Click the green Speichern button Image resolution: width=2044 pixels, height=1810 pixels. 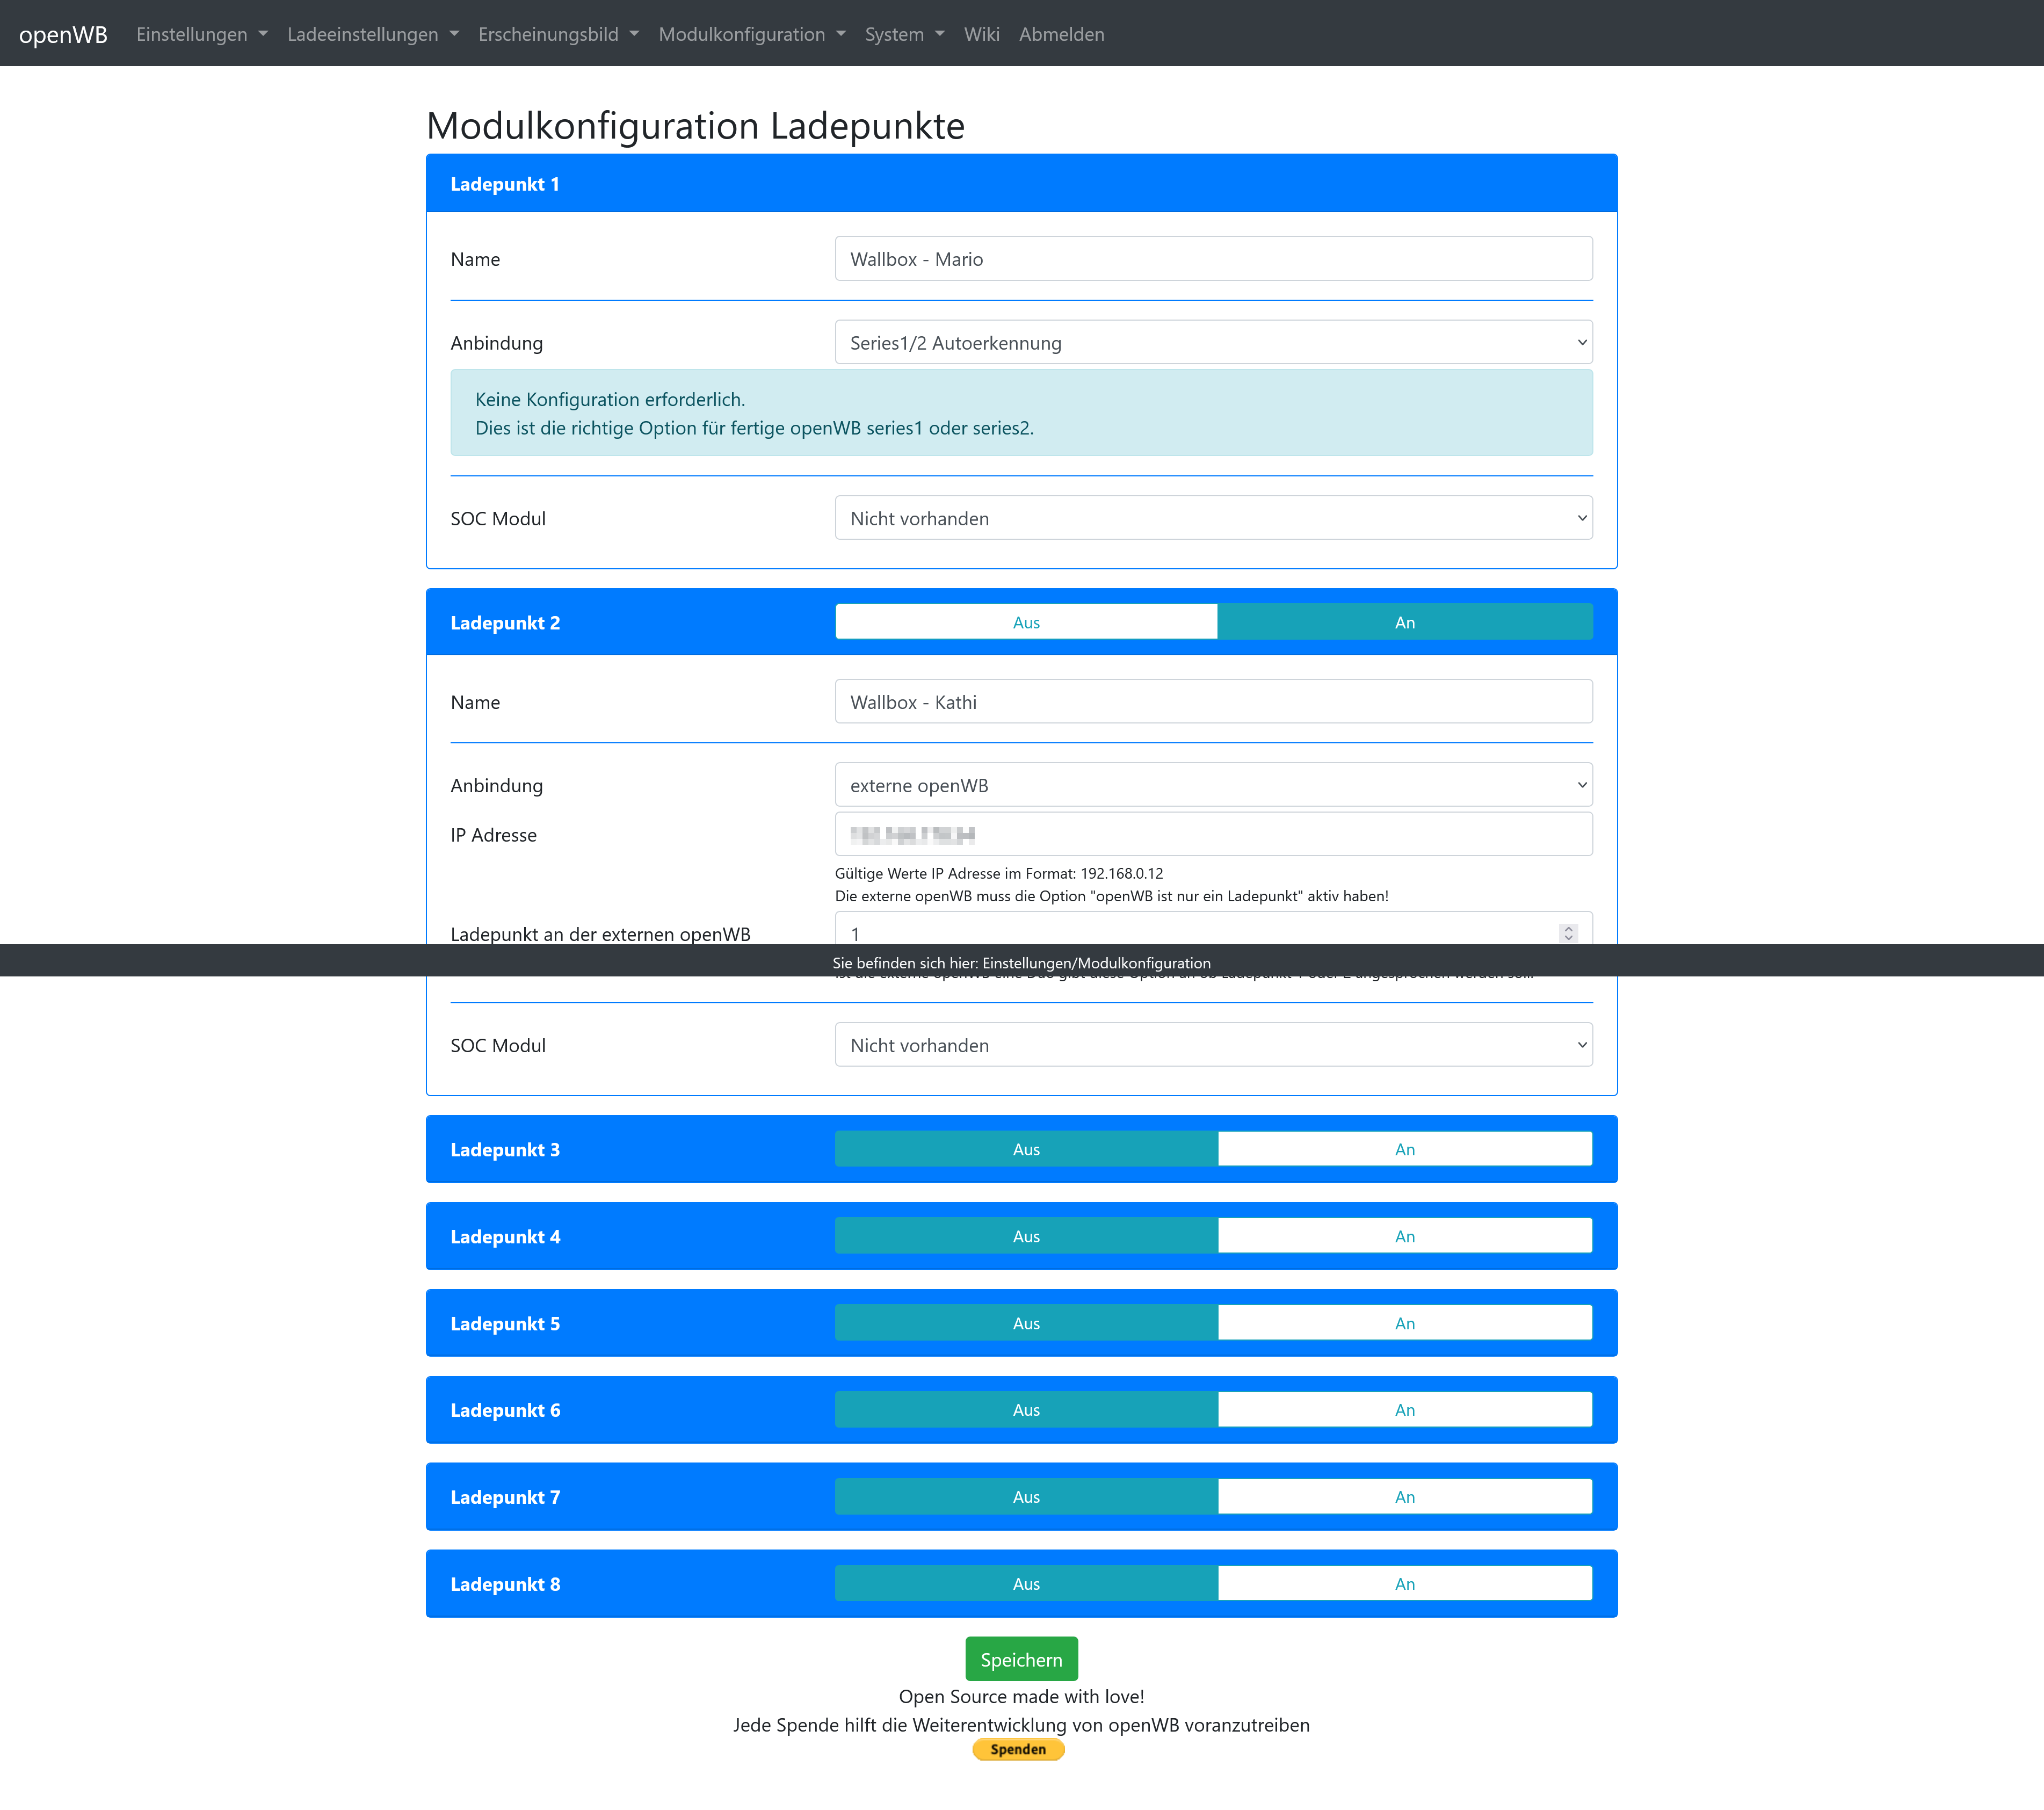pos(1021,1659)
